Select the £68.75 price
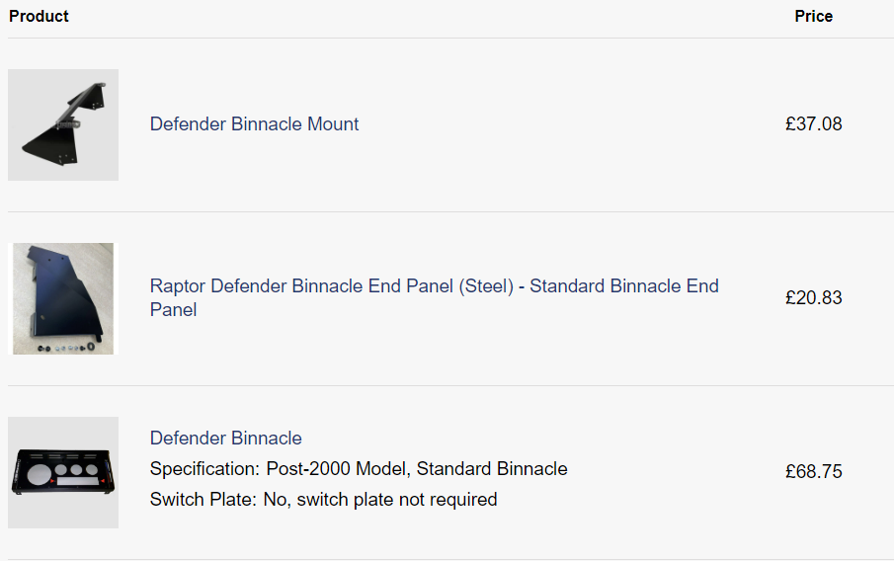 (x=813, y=472)
